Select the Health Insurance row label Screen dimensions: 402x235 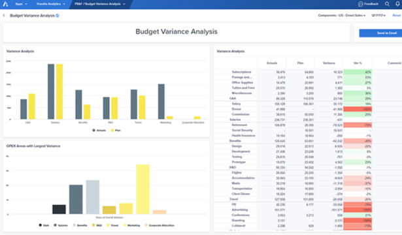[243, 135]
